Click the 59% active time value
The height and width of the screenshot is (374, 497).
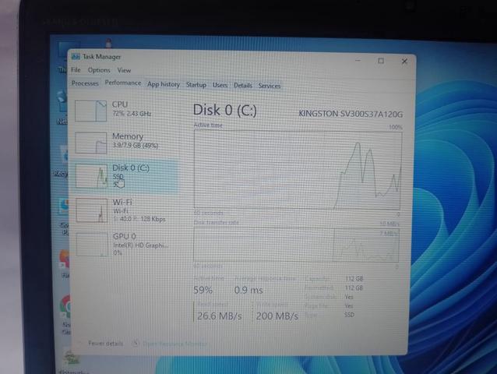pos(203,290)
